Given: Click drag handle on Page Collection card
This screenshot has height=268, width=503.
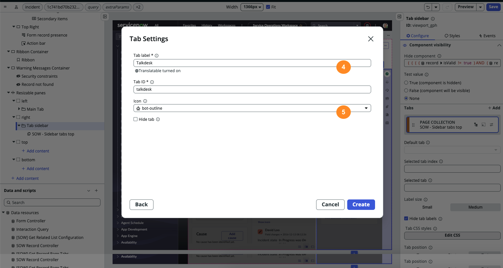Looking at the screenshot, I should coord(413,125).
